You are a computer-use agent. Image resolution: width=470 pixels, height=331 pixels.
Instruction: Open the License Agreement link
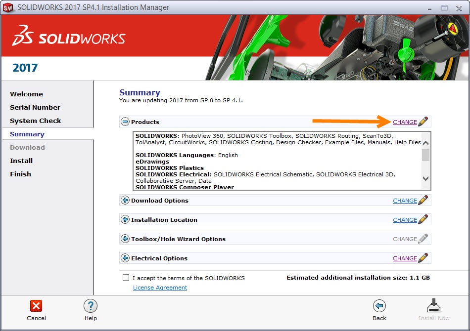pos(160,288)
